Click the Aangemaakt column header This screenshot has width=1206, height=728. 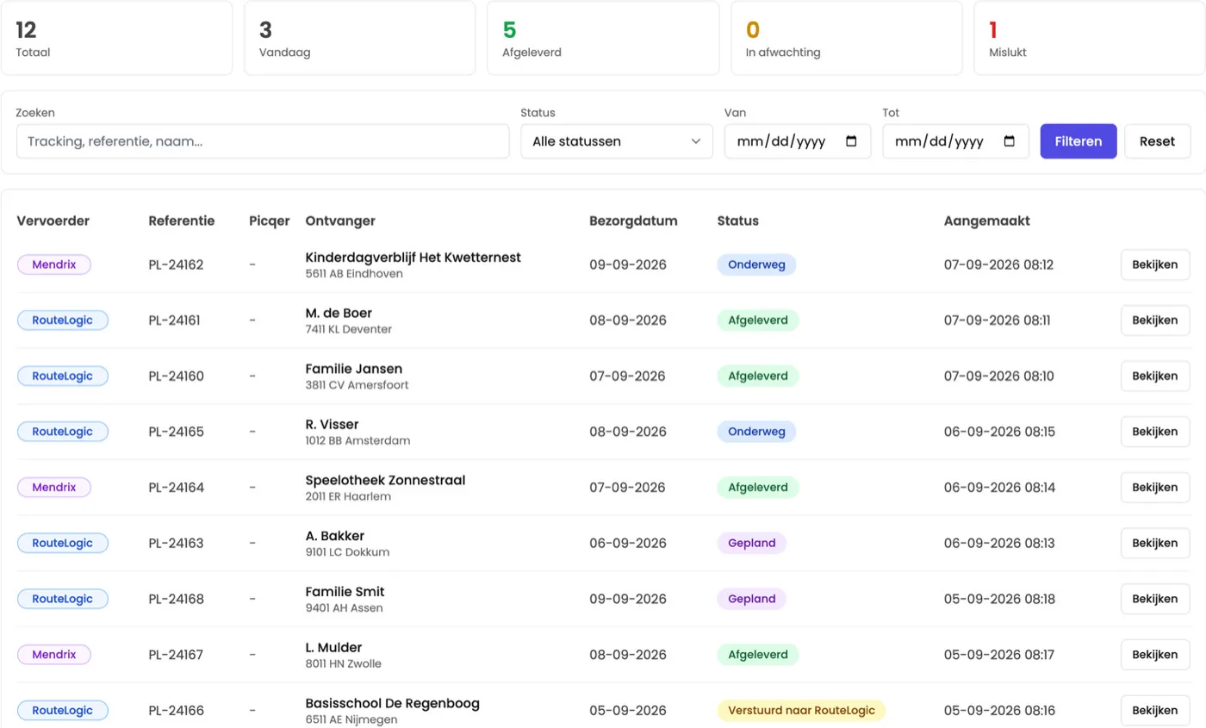pyautogui.click(x=987, y=221)
